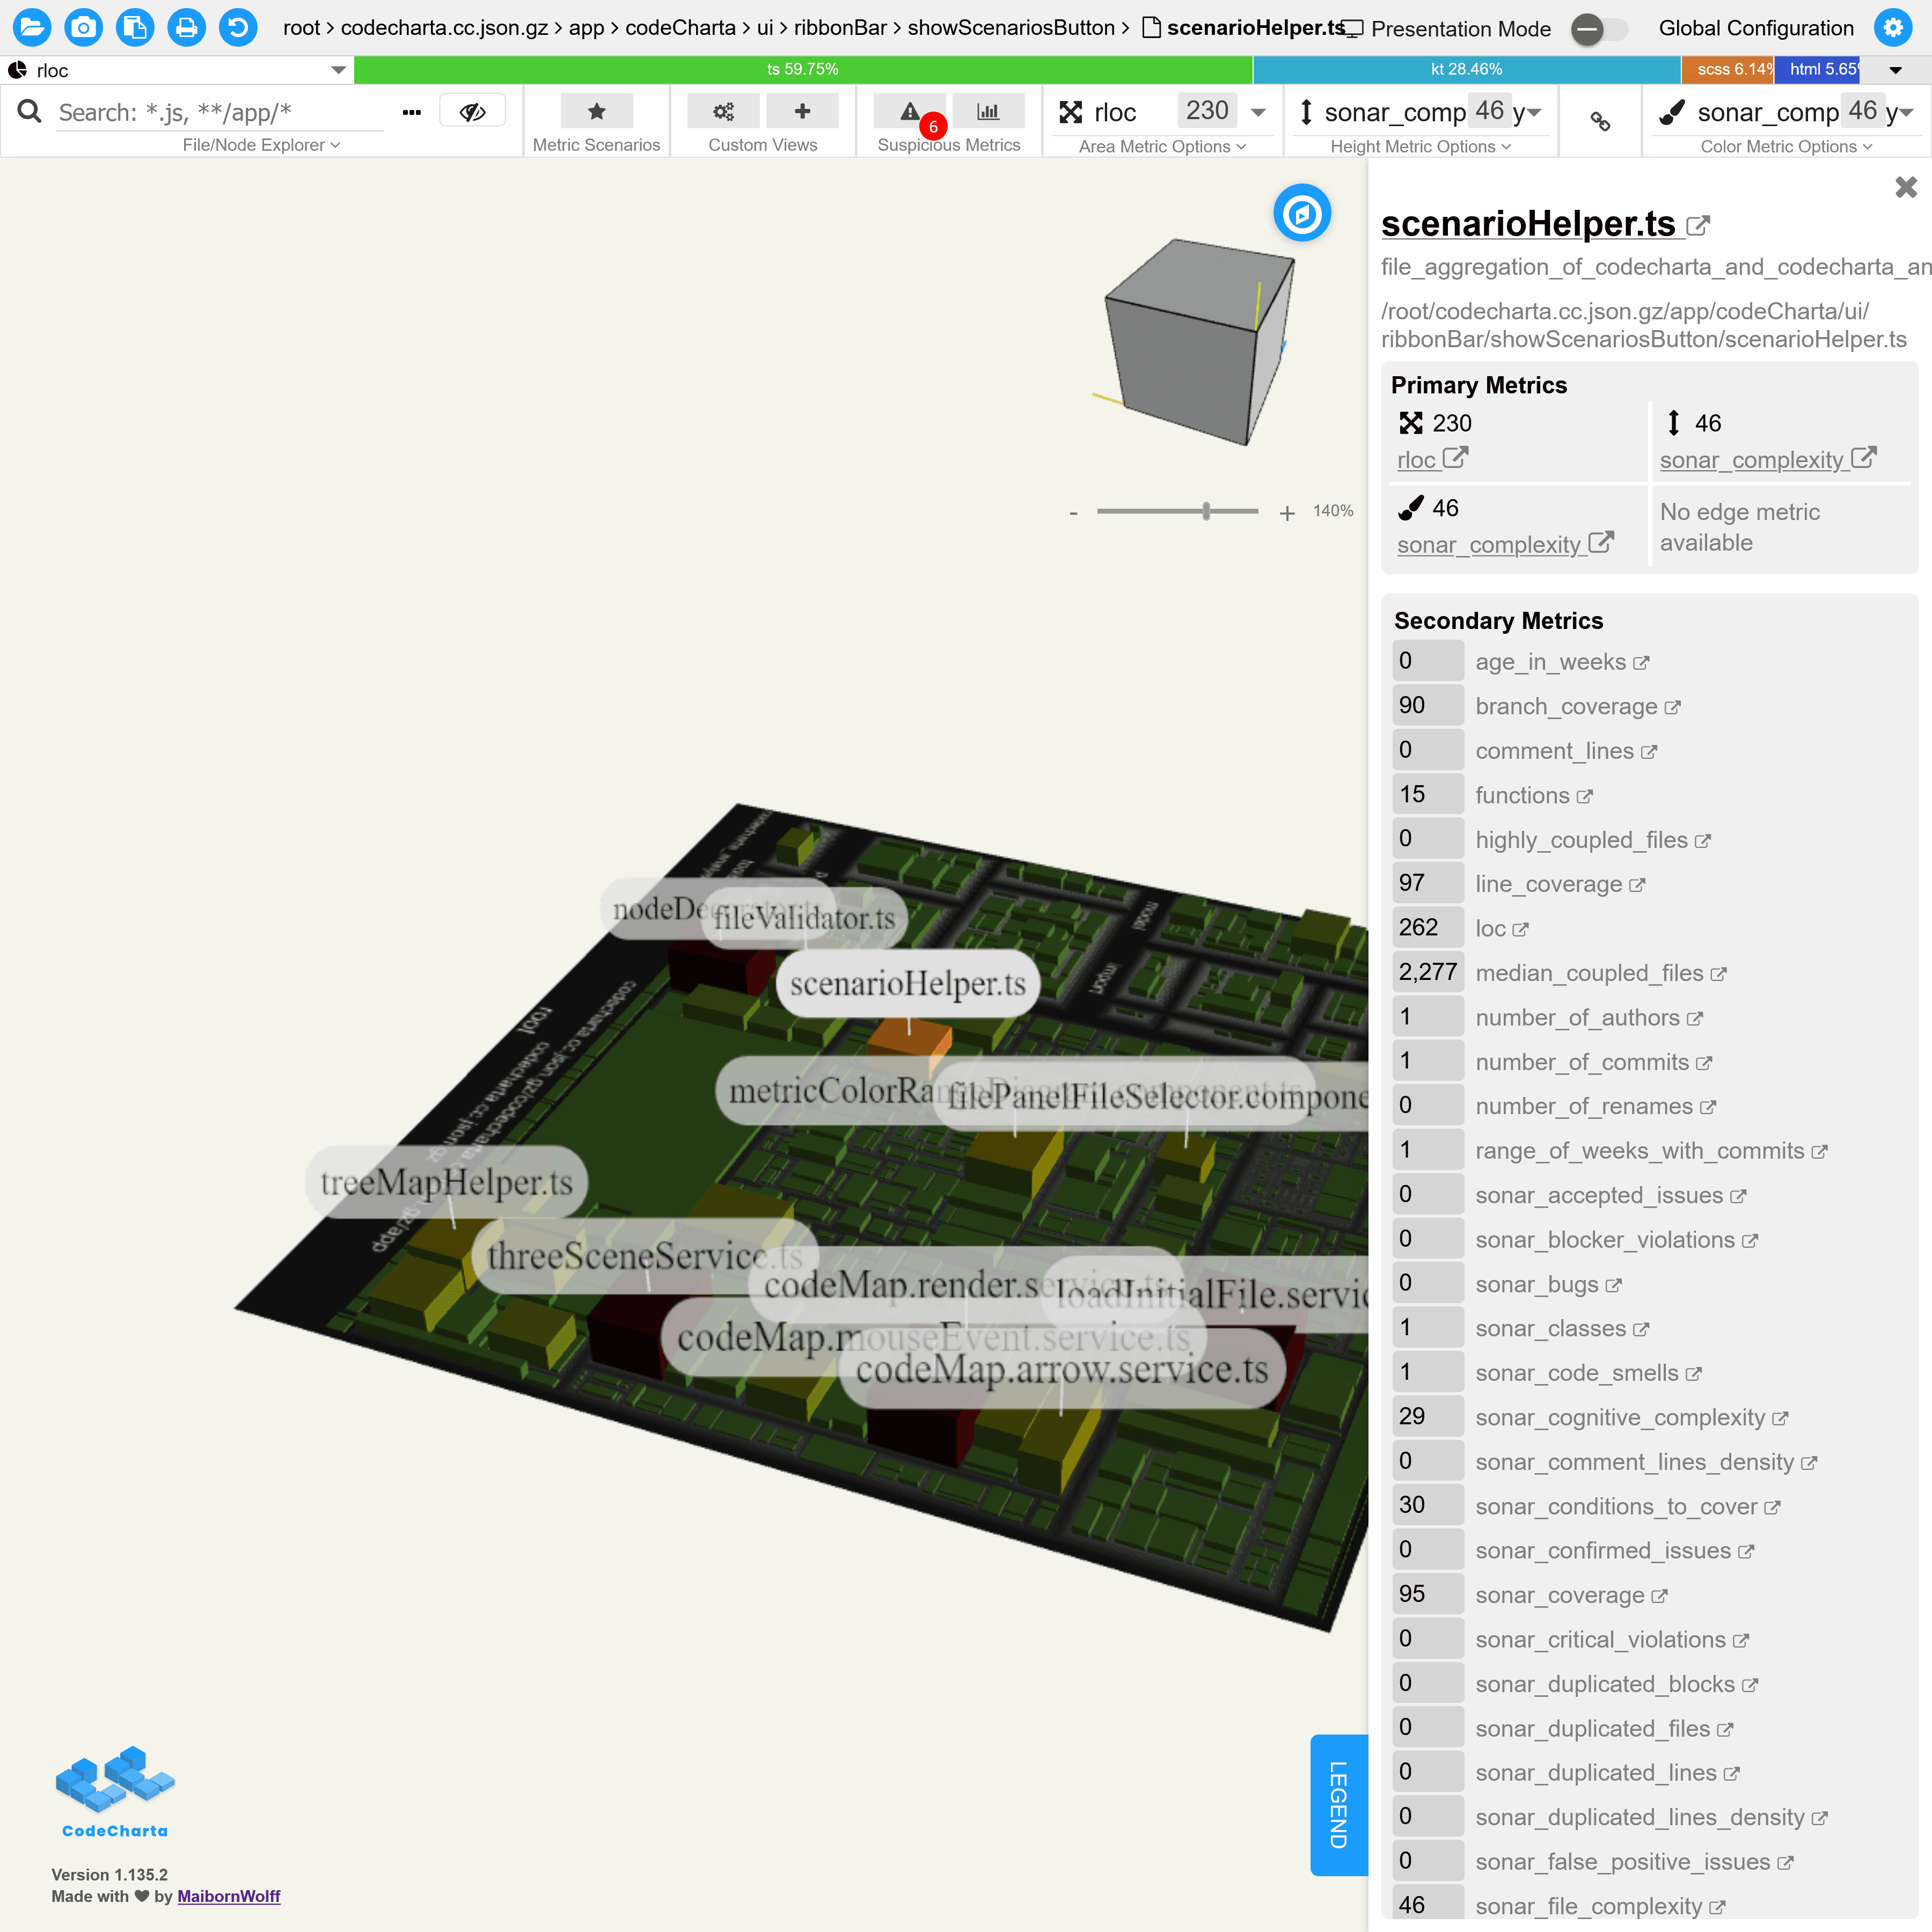Viewport: 1932px width, 1932px height.
Task: Reset the map with the circular arrow icon
Action: 238,27
